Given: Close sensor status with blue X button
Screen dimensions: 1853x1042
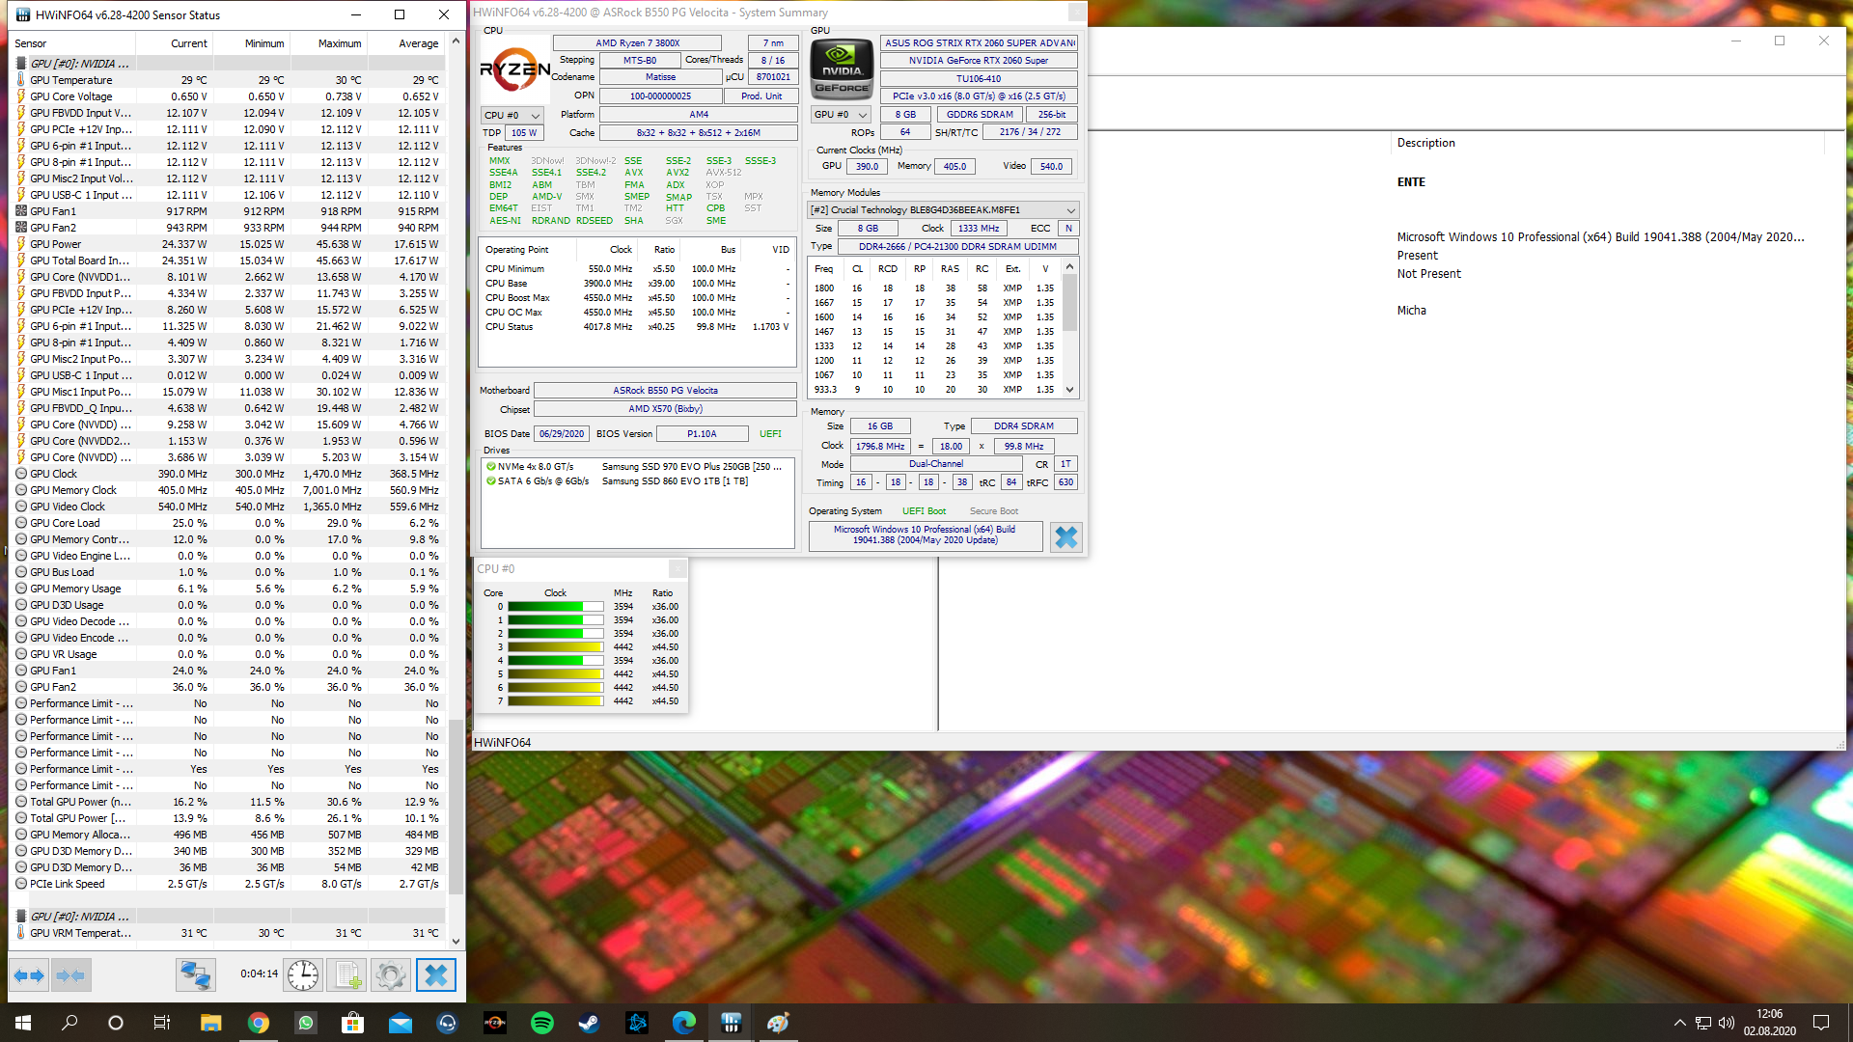Looking at the screenshot, I should [x=435, y=975].
